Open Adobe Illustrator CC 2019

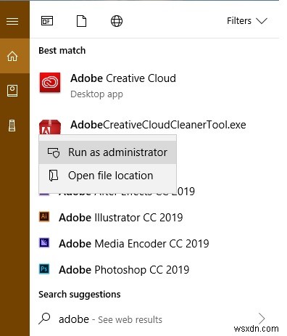pyautogui.click(x=121, y=218)
